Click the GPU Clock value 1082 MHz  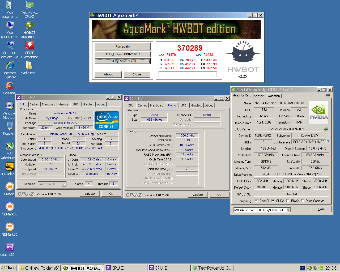pos(262,181)
